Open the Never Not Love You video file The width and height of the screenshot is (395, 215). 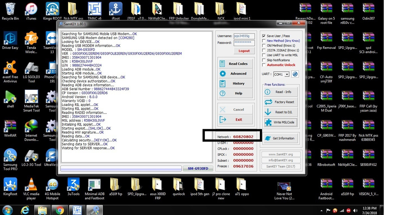point(284,191)
